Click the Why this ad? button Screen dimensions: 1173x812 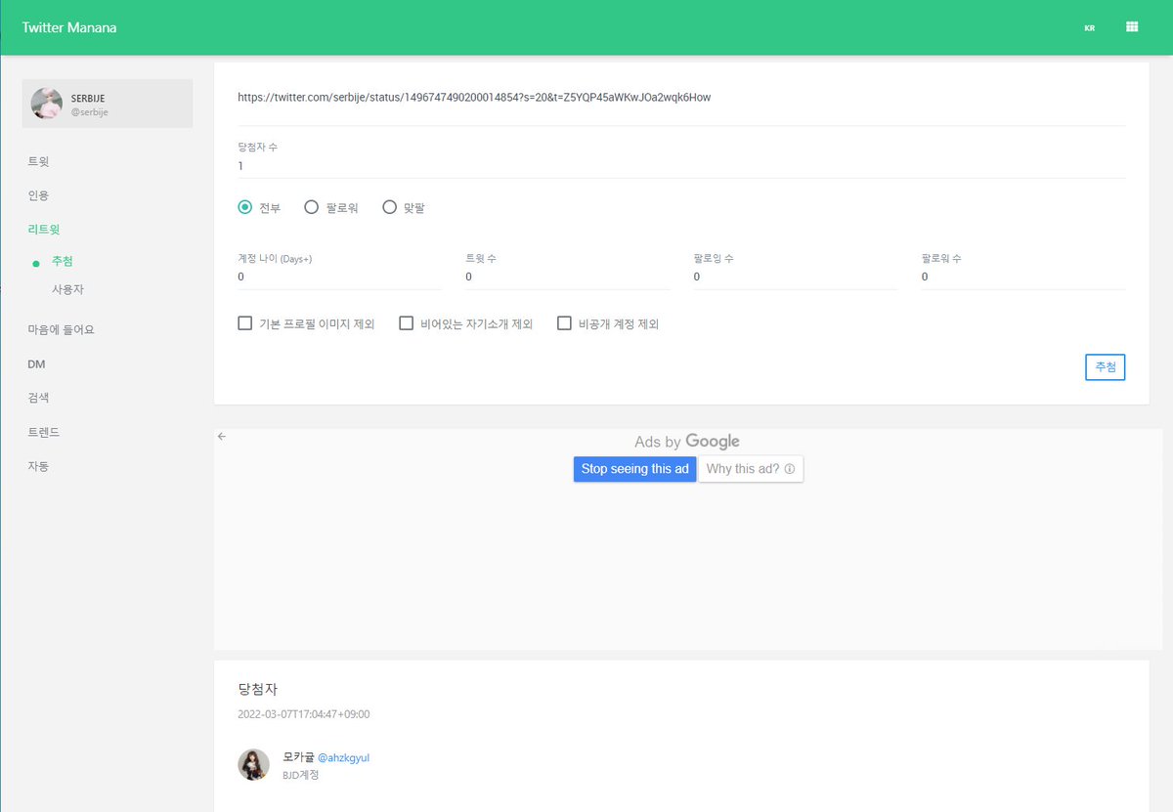(x=751, y=469)
